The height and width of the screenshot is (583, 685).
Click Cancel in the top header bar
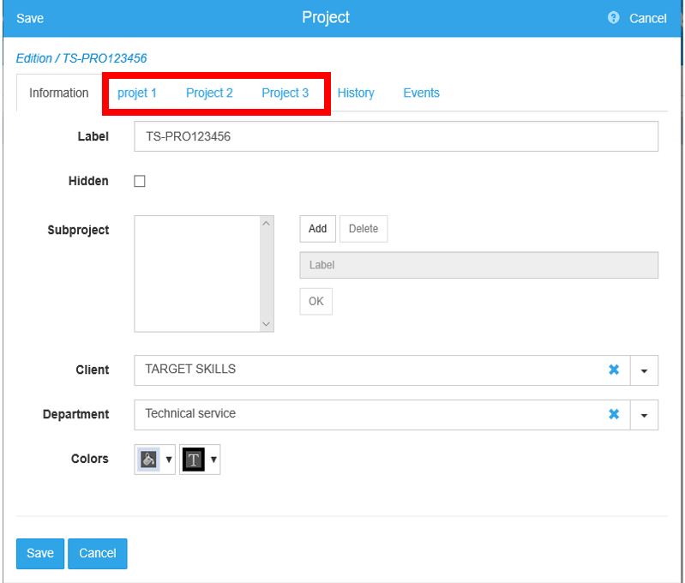pyautogui.click(x=647, y=18)
